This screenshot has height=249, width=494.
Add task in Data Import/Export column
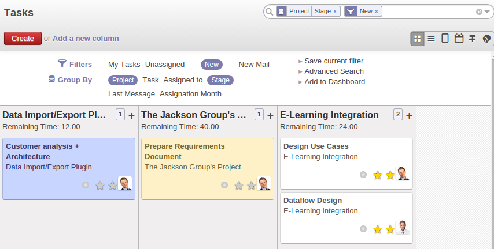pyautogui.click(x=131, y=115)
